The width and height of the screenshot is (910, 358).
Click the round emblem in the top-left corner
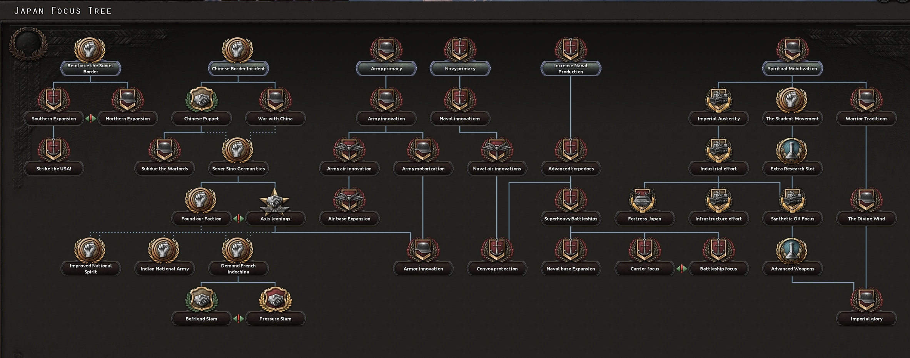click(28, 42)
